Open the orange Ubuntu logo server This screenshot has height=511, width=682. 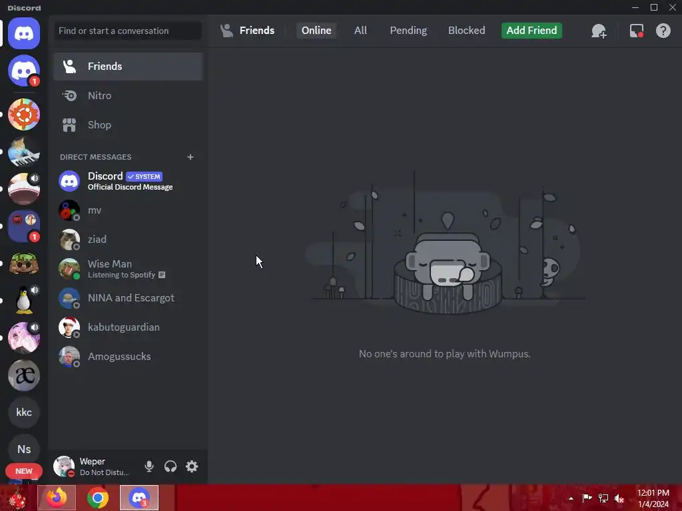pyautogui.click(x=24, y=114)
